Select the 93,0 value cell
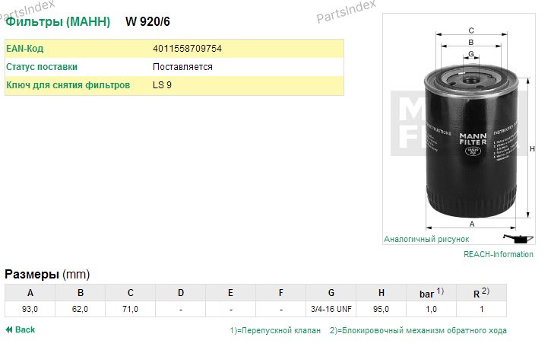 click(x=30, y=309)
